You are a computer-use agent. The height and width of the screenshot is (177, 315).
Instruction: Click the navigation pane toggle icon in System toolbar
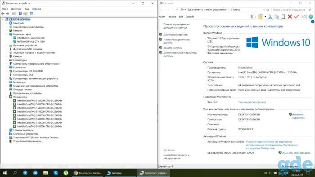click(253, 17)
